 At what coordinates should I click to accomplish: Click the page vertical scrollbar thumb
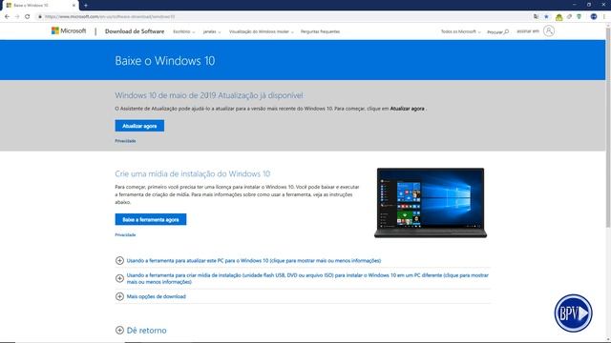[x=608, y=127]
